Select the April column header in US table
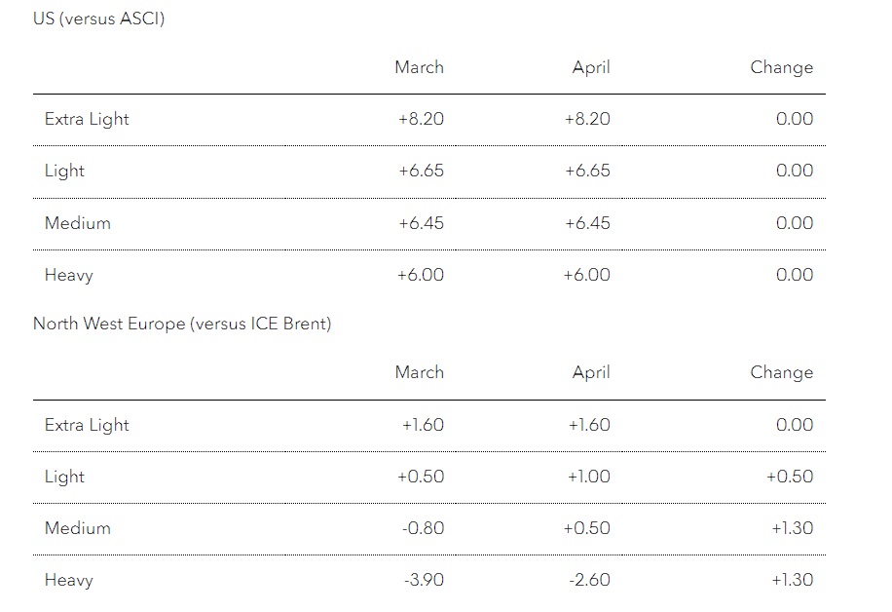This screenshot has height=612, width=892. (x=591, y=68)
